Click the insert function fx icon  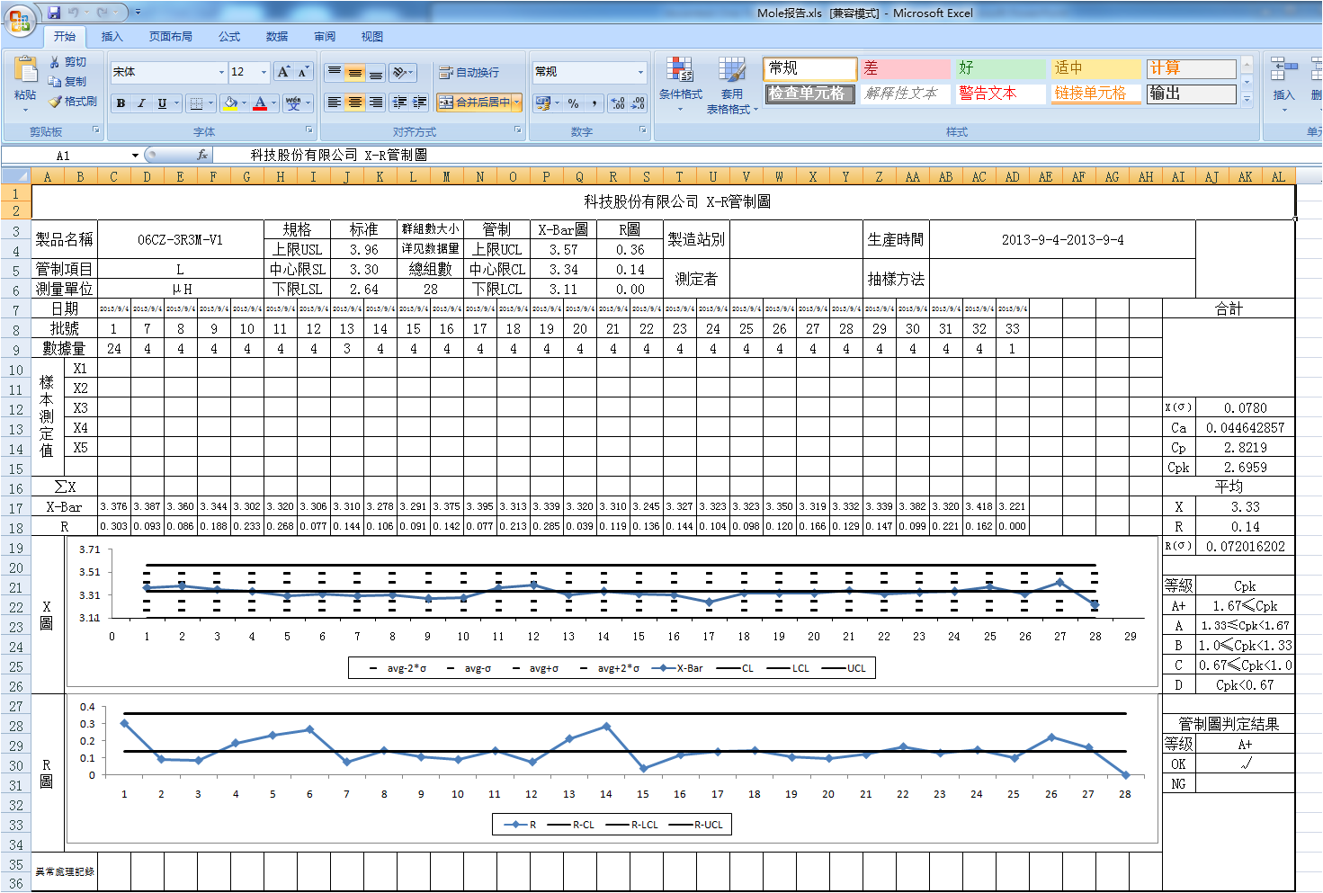[202, 156]
